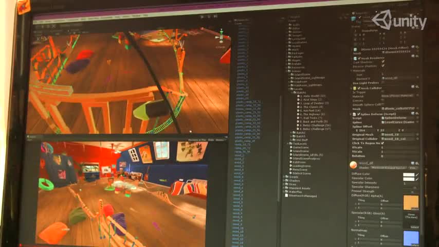Viewport: 439px width, 247px height.
Task: Toggle the Convex checkbox
Action: point(383,100)
